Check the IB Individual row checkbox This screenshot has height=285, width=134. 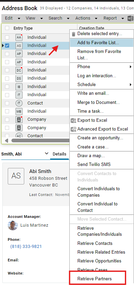7,87
